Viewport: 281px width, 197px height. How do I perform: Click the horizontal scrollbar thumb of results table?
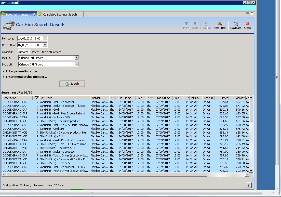[107, 175]
